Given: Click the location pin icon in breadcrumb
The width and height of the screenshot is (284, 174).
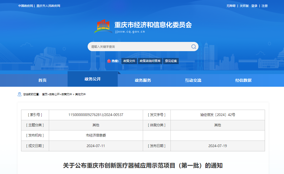Looking at the screenshot, I should pyautogui.click(x=20, y=94).
